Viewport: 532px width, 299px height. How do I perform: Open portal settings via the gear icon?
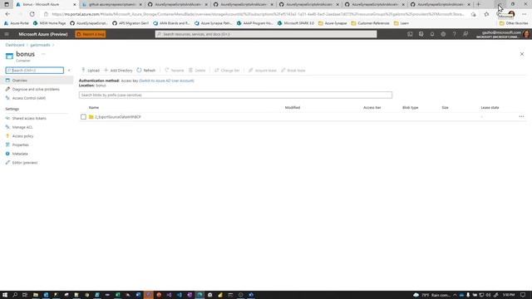point(443,34)
